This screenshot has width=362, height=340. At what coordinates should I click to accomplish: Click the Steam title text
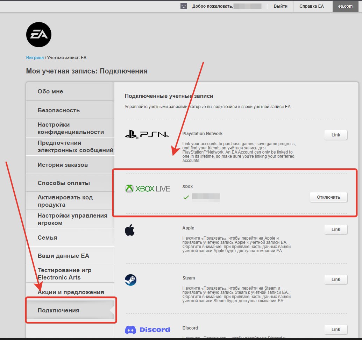[189, 278]
